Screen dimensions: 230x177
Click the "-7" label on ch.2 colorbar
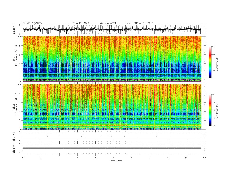(214, 126)
